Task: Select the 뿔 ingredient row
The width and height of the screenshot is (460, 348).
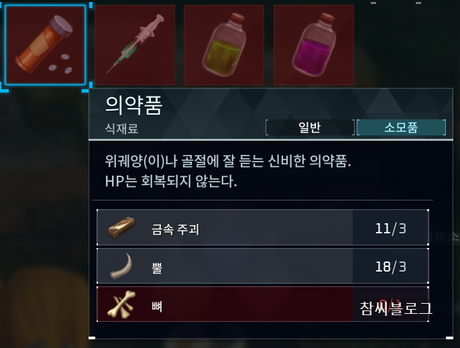Action: 263,266
